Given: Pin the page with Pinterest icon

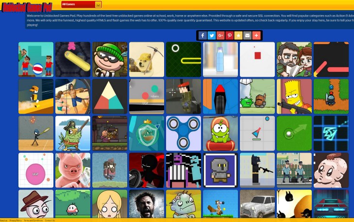Looking at the screenshot, I should (x=229, y=35).
